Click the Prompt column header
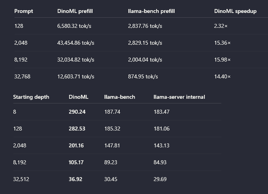This screenshot has width=268, height=194. pos(24,11)
